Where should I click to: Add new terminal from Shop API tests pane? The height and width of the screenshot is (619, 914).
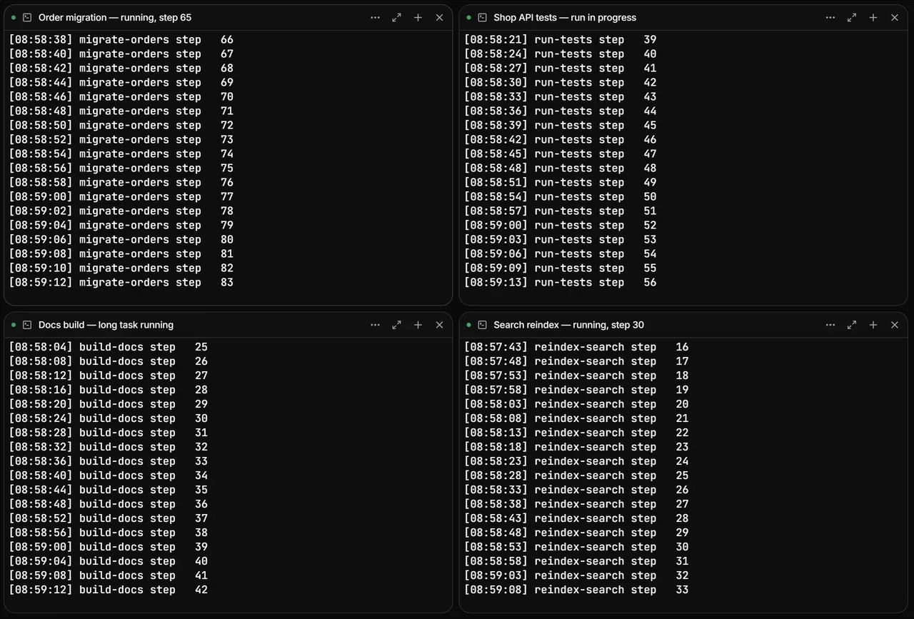pos(873,17)
